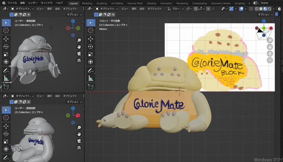Select the Cursor tool in the front viewport

[x=90, y=31]
